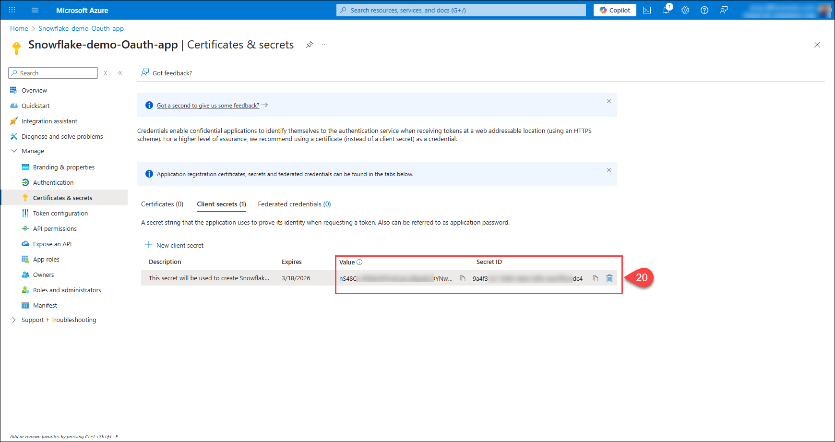Open the Azure portal hamburger menu

click(x=35, y=10)
